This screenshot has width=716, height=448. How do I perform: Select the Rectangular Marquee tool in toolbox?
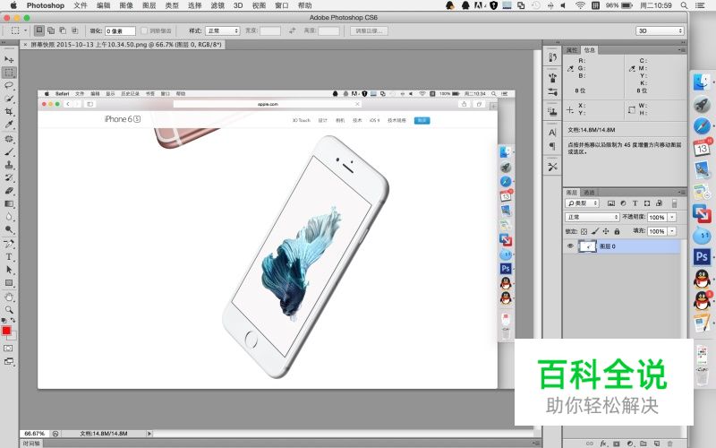click(9, 73)
